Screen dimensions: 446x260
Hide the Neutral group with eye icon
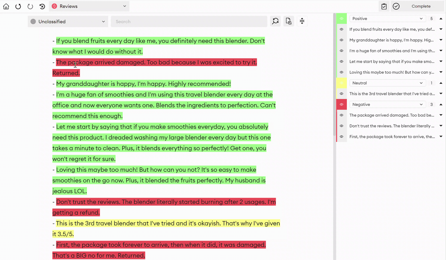pos(341,83)
